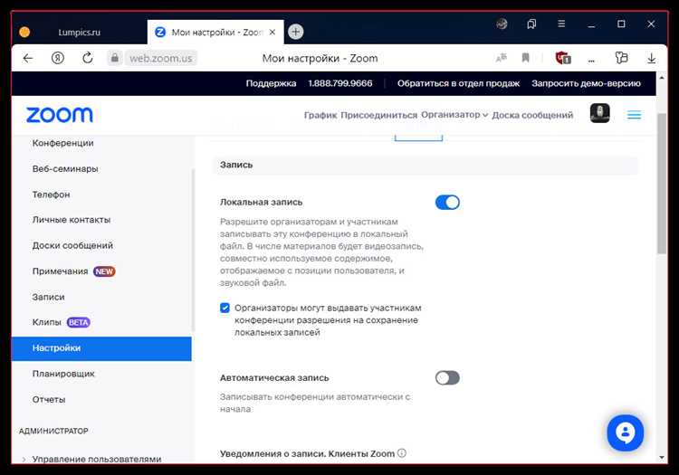Open Записи in the sidebar
Viewport: 679px width, 475px height.
click(x=48, y=297)
